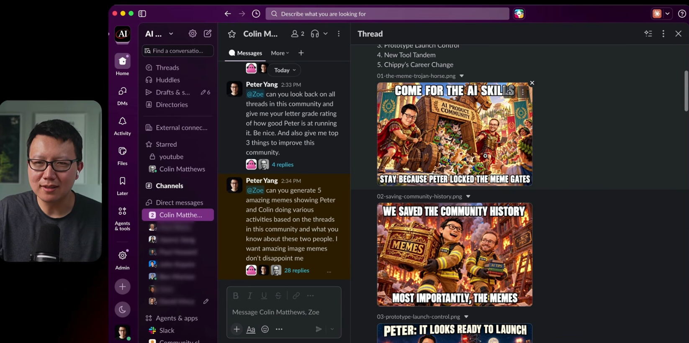Collapse the 02-saving-community-history.png attachment
This screenshot has height=343, width=689.
(468, 197)
